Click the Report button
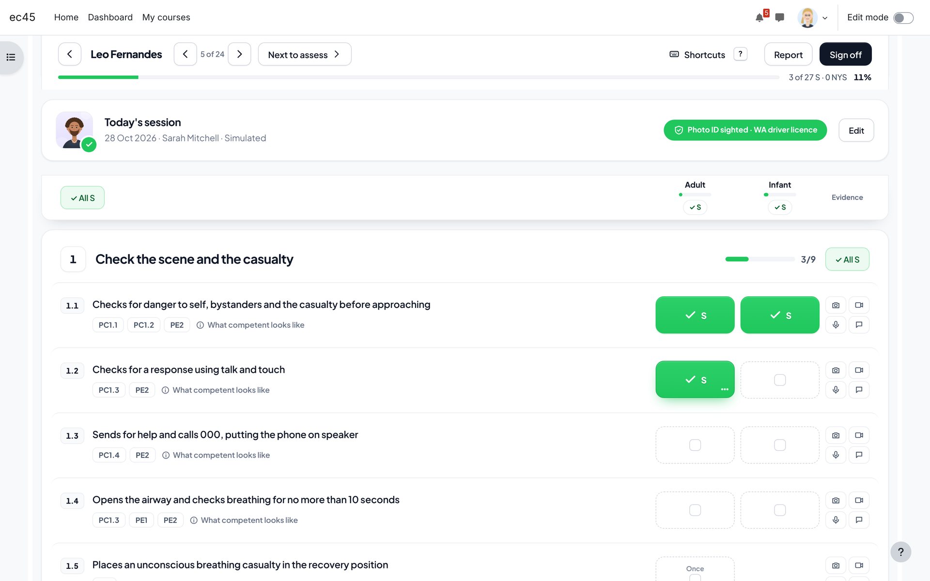This screenshot has height=581, width=930. click(788, 54)
